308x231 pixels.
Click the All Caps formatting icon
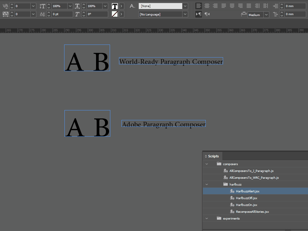coord(115,6)
